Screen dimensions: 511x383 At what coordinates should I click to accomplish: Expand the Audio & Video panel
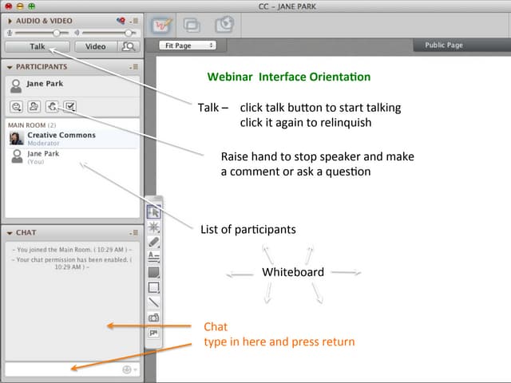pos(9,19)
